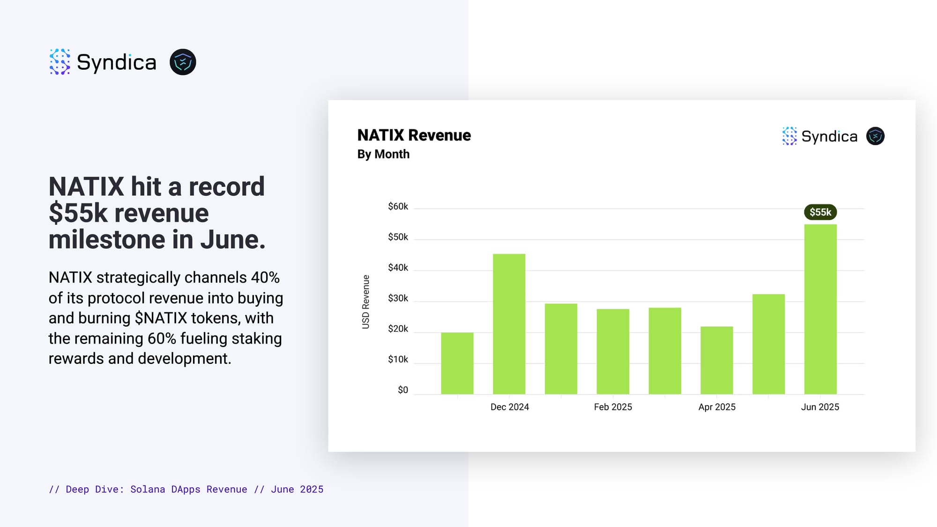Click the Dec 2024 revenue bar

coord(509,323)
